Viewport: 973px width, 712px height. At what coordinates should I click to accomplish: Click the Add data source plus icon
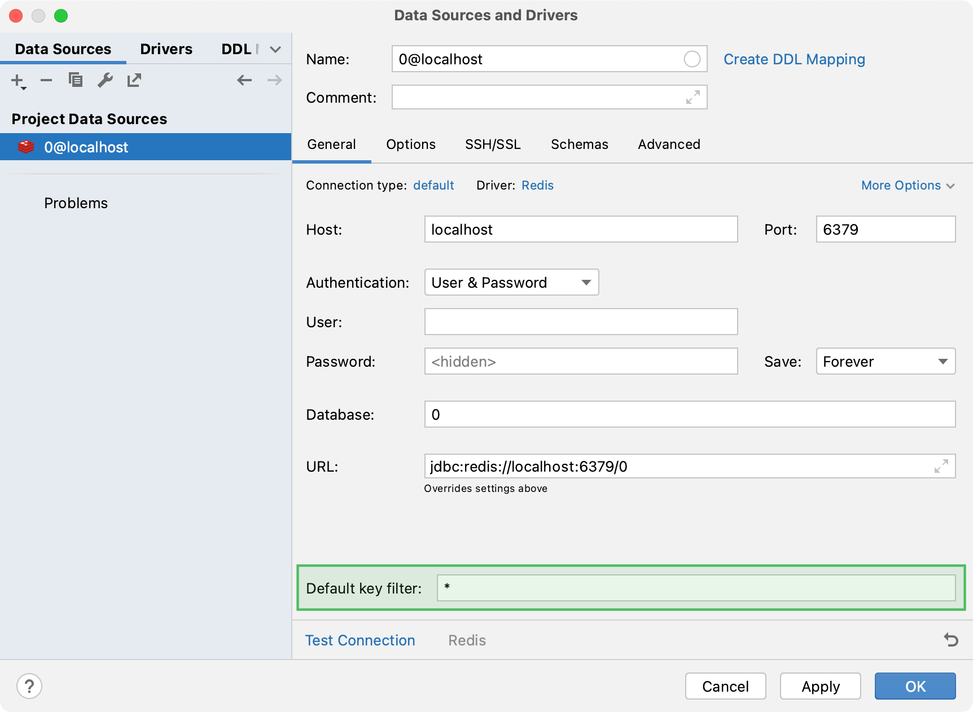[x=18, y=81]
